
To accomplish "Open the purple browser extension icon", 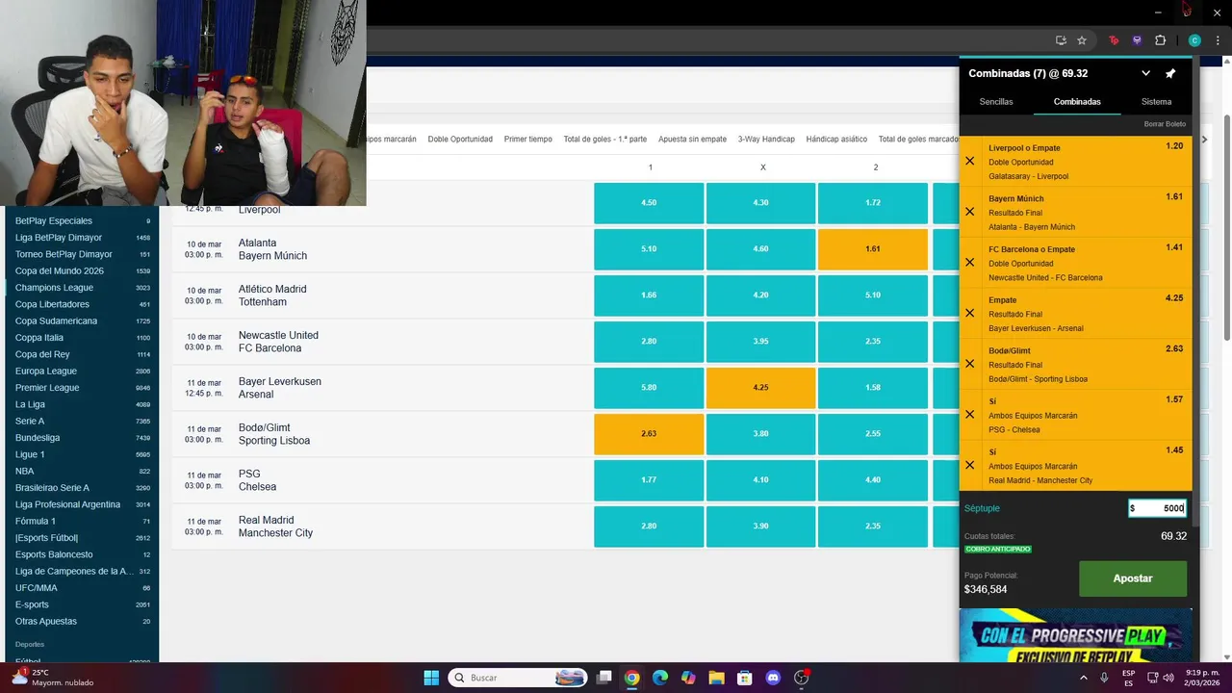I will click(1137, 40).
